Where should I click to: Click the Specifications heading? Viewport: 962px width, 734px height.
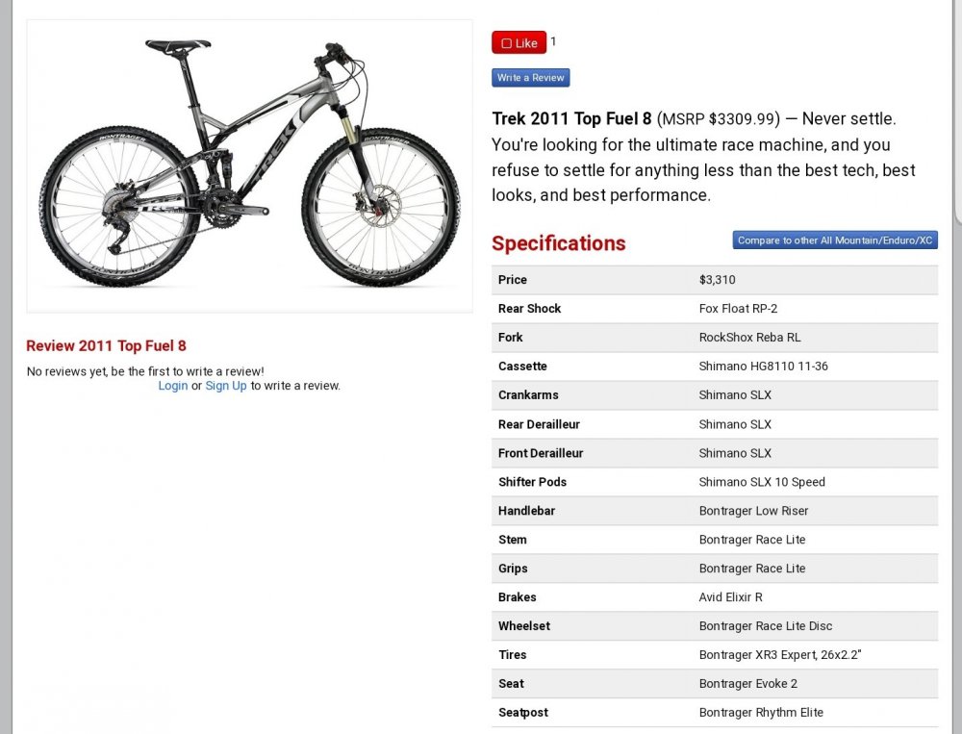click(x=559, y=243)
